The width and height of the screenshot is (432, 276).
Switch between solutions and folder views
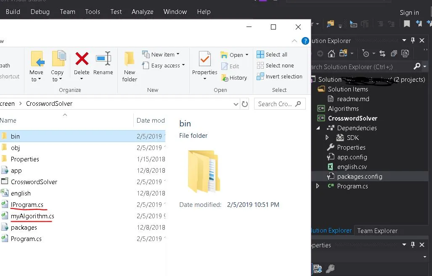click(343, 53)
